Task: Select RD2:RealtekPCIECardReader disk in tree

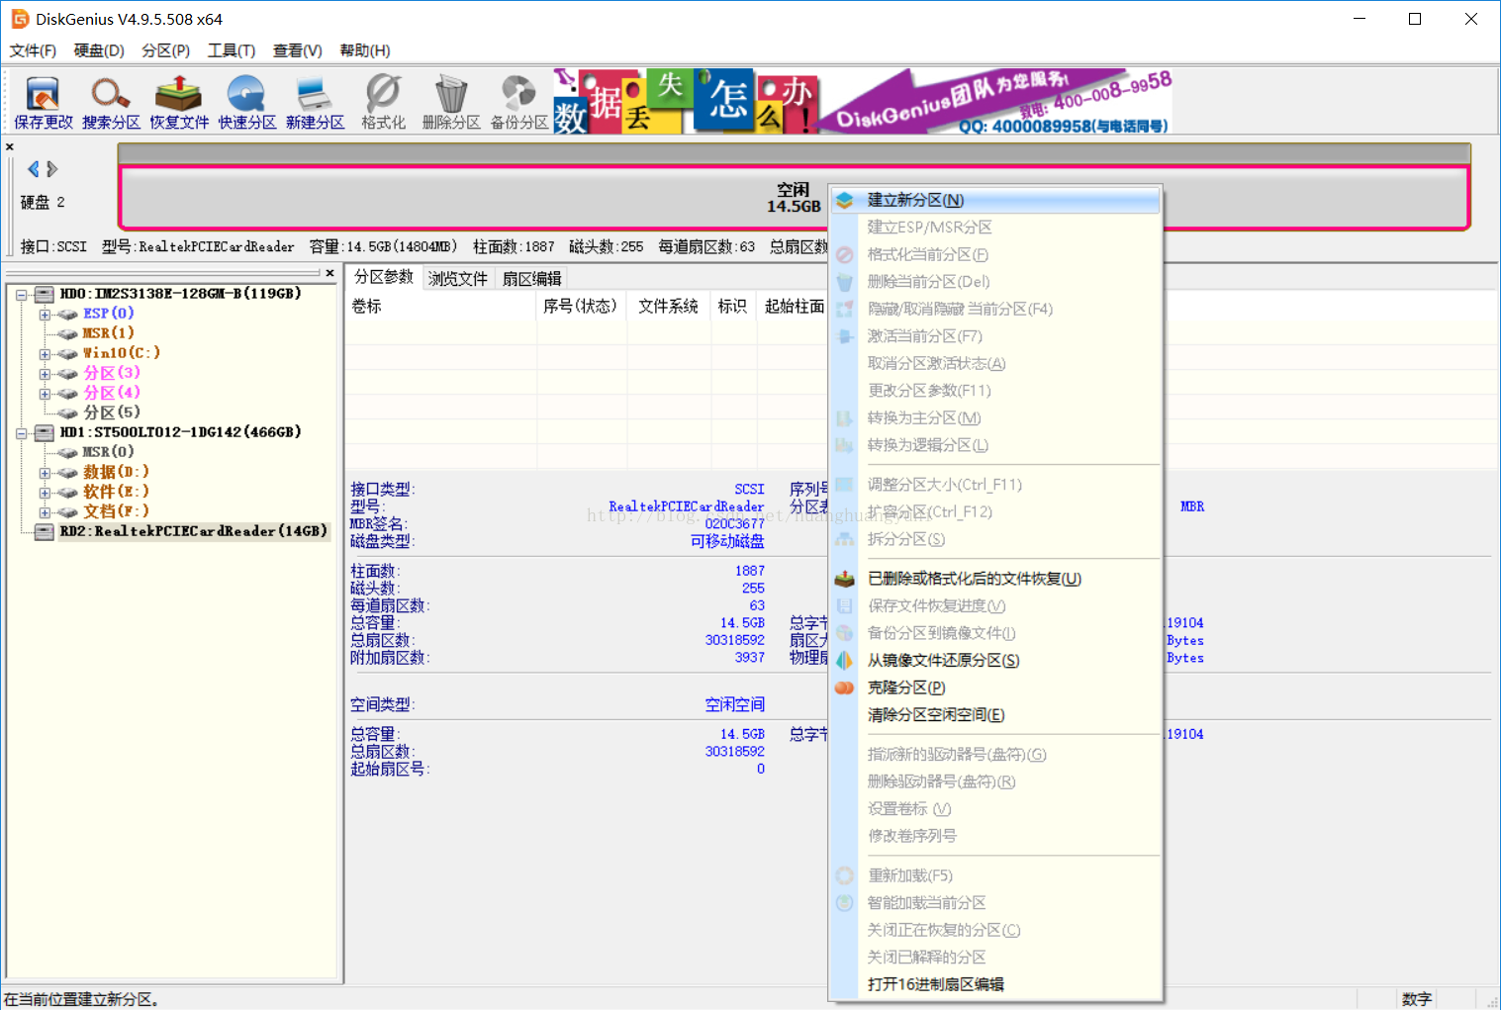Action: click(193, 531)
